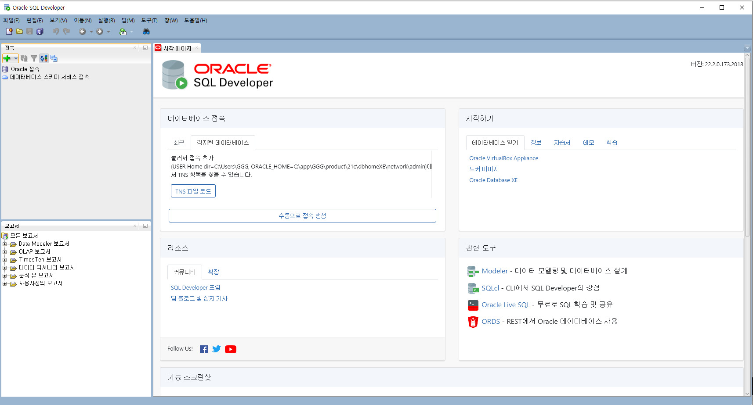Open the SQL Developer 포럼 link
The width and height of the screenshot is (753, 405).
195,288
